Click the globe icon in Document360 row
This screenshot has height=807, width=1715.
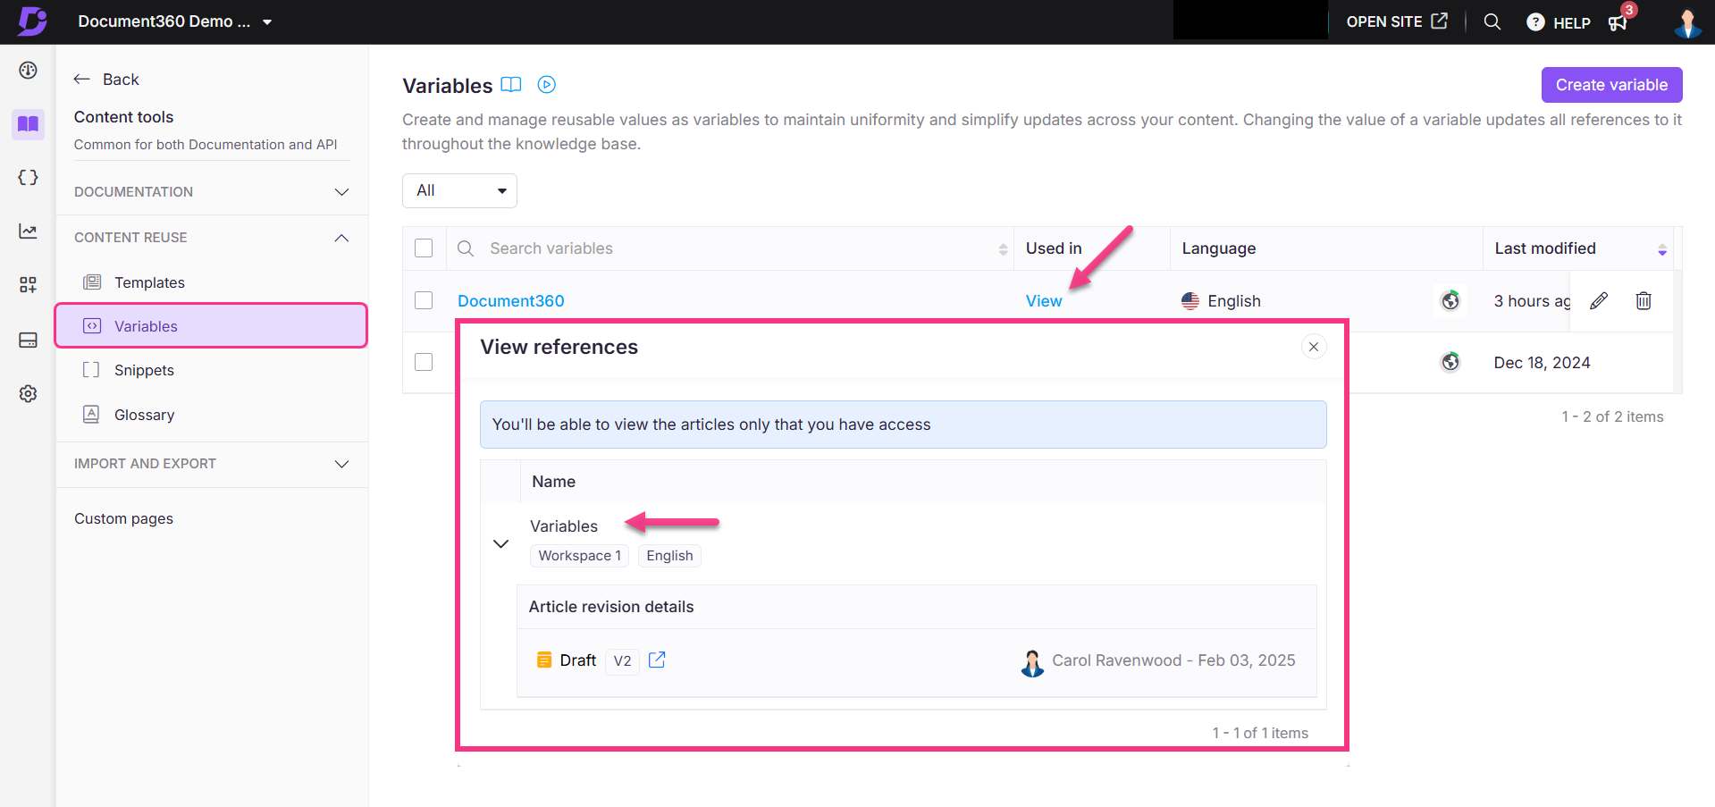(x=1450, y=300)
